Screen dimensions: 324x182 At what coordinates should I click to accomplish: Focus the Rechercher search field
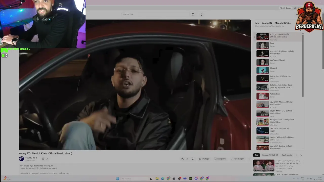[155, 14]
